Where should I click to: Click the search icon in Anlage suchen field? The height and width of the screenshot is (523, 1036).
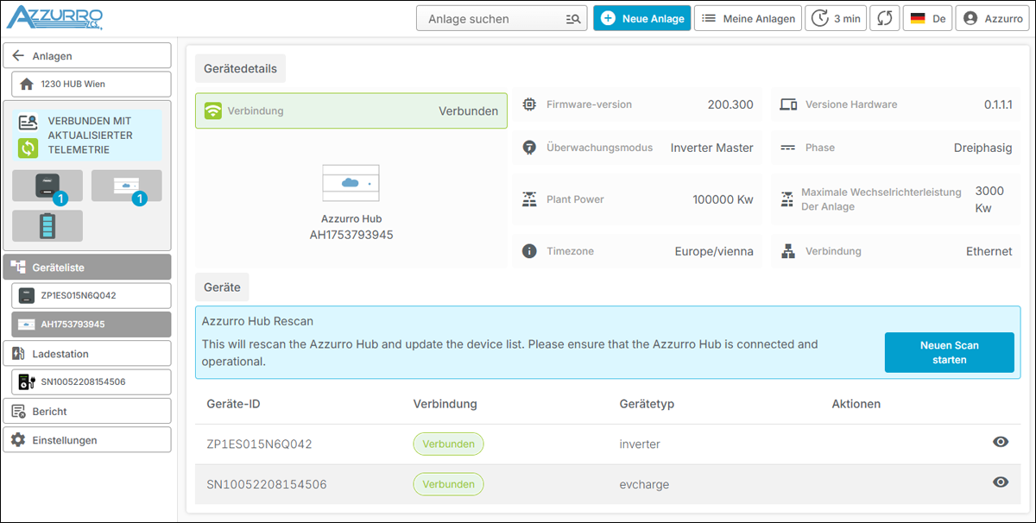pyautogui.click(x=573, y=18)
